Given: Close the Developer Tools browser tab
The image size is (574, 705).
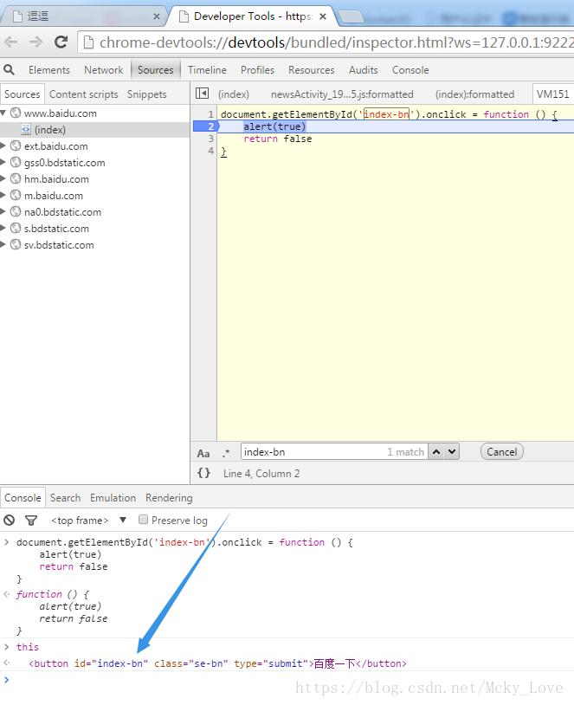Looking at the screenshot, I should tap(323, 16).
